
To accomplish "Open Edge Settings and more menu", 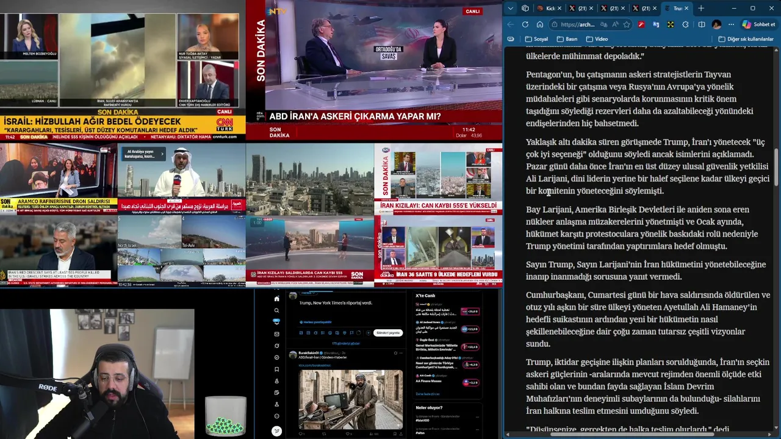I will pyautogui.click(x=731, y=24).
